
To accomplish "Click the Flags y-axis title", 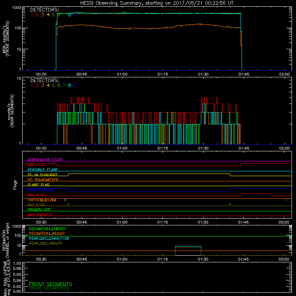I will point(15,185).
